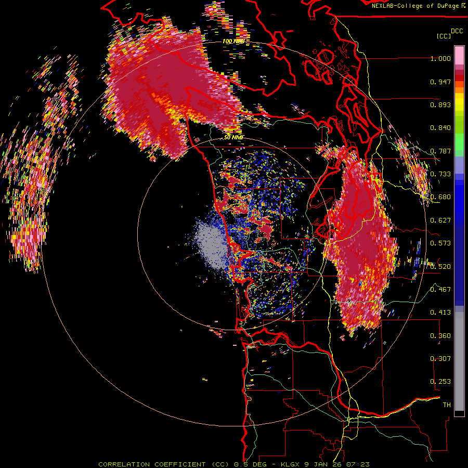
Task: Click the 0.787 legend value
Action: (440, 151)
